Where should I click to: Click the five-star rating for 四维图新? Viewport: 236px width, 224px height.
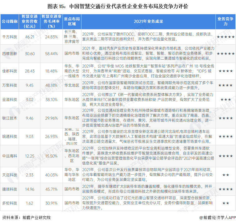225,54
